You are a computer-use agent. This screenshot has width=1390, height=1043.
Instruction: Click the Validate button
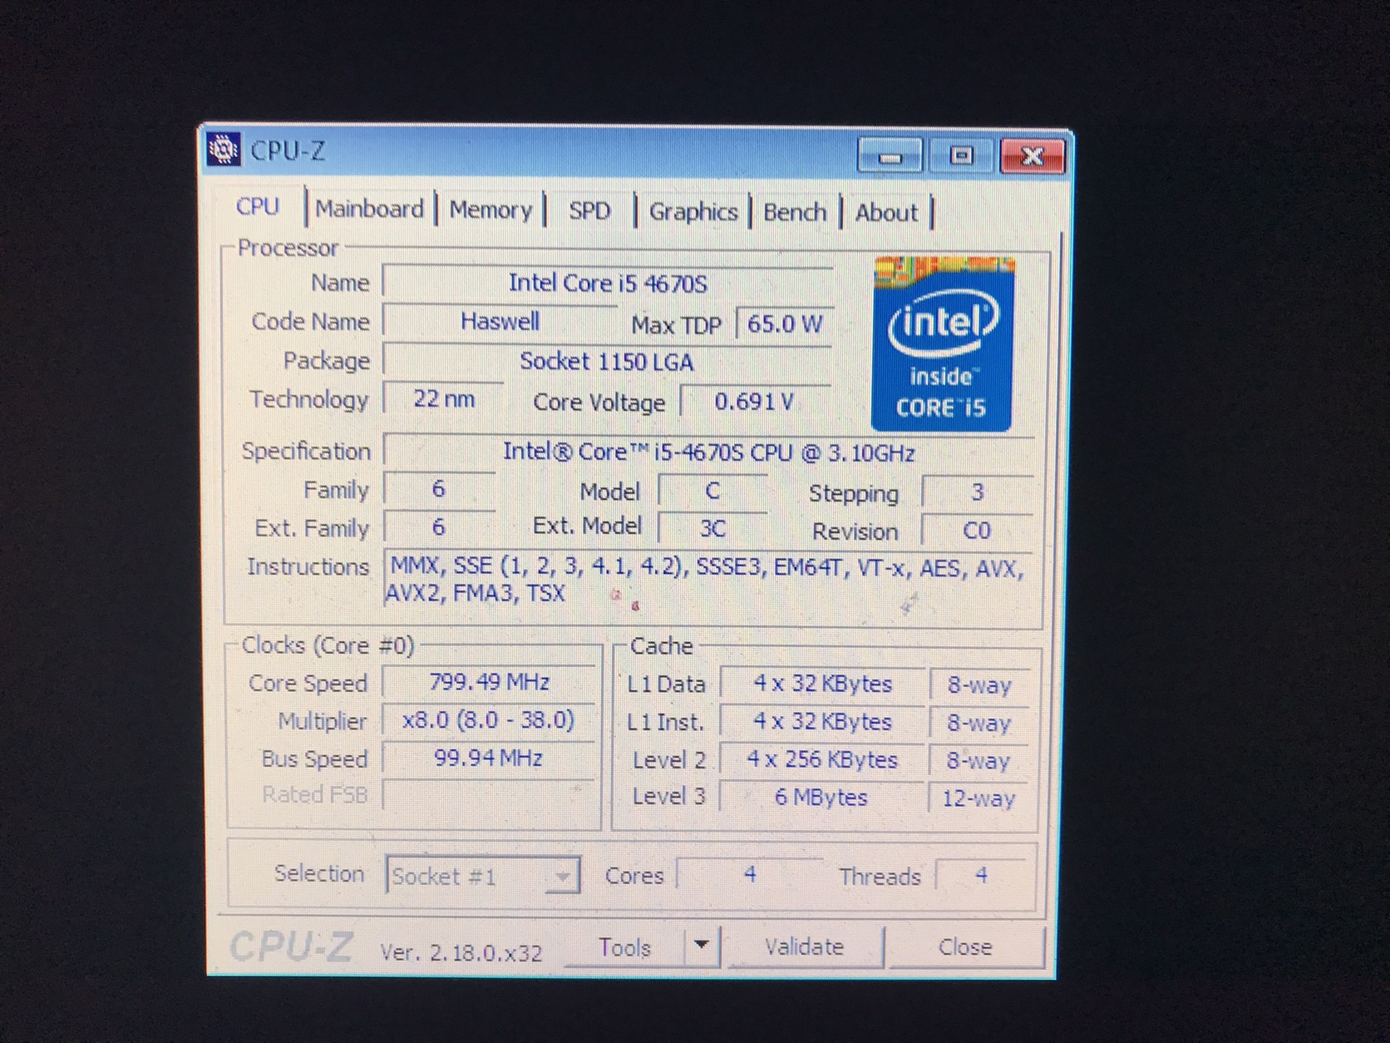(x=804, y=947)
